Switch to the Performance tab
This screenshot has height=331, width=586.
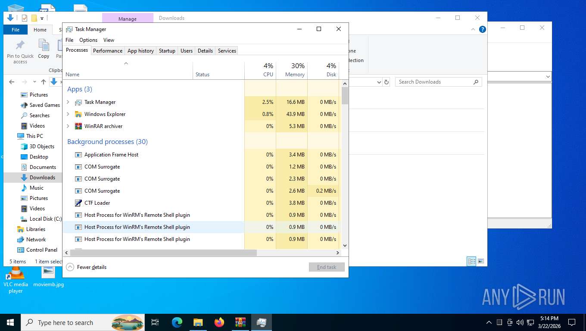tap(108, 51)
